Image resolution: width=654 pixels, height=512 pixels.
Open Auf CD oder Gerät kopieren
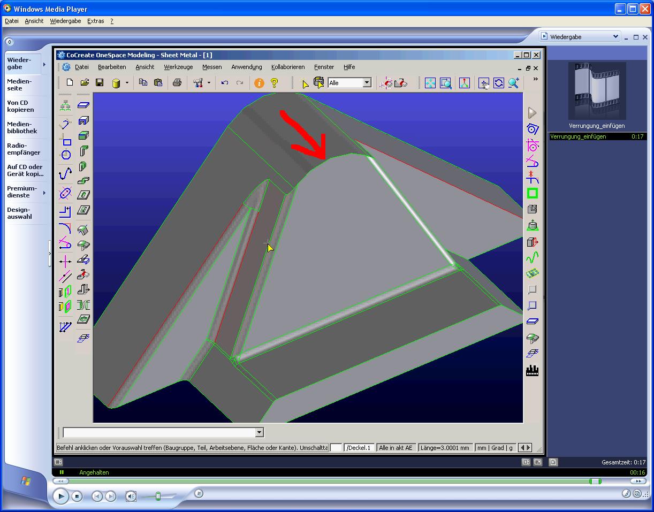pos(25,170)
